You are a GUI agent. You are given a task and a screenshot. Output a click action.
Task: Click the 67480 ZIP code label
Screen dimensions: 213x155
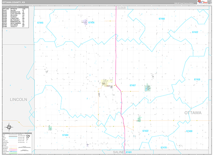(x=189, y=131)
